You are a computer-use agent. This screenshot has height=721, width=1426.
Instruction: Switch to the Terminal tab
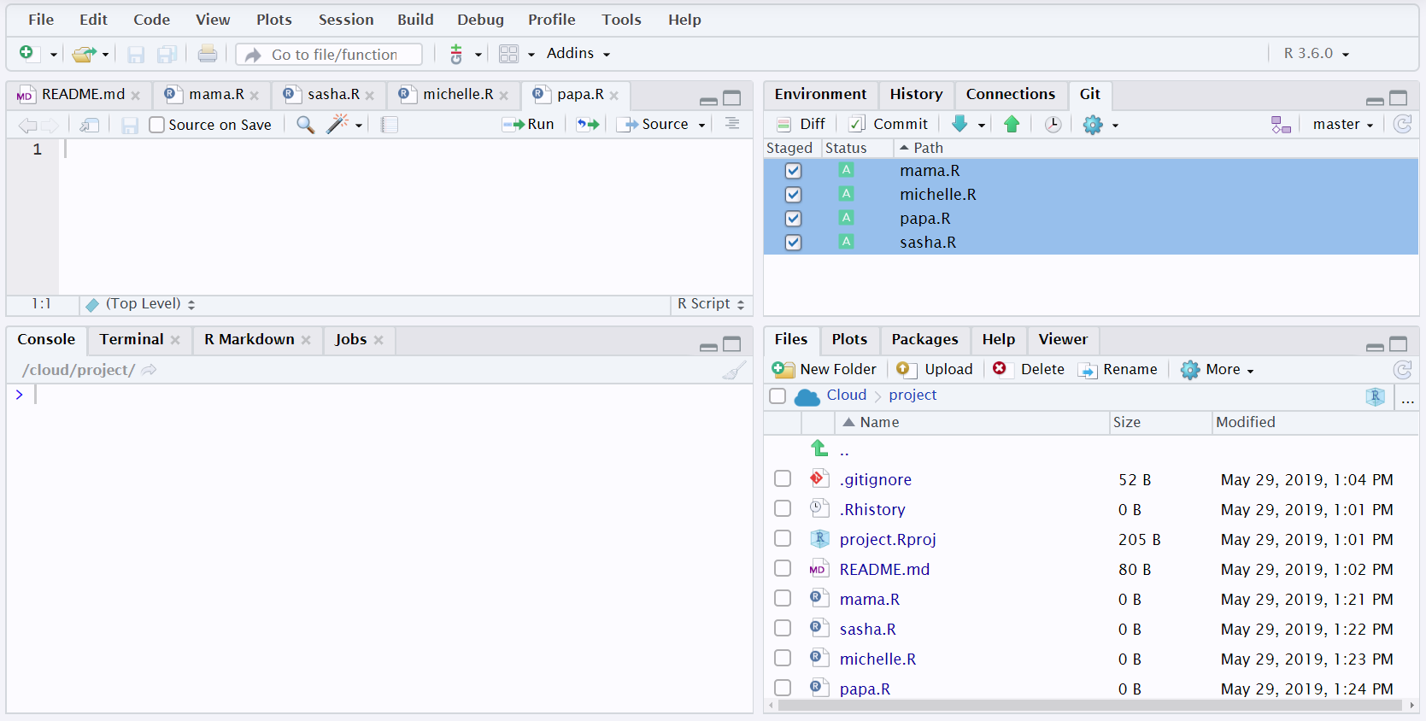coord(132,339)
